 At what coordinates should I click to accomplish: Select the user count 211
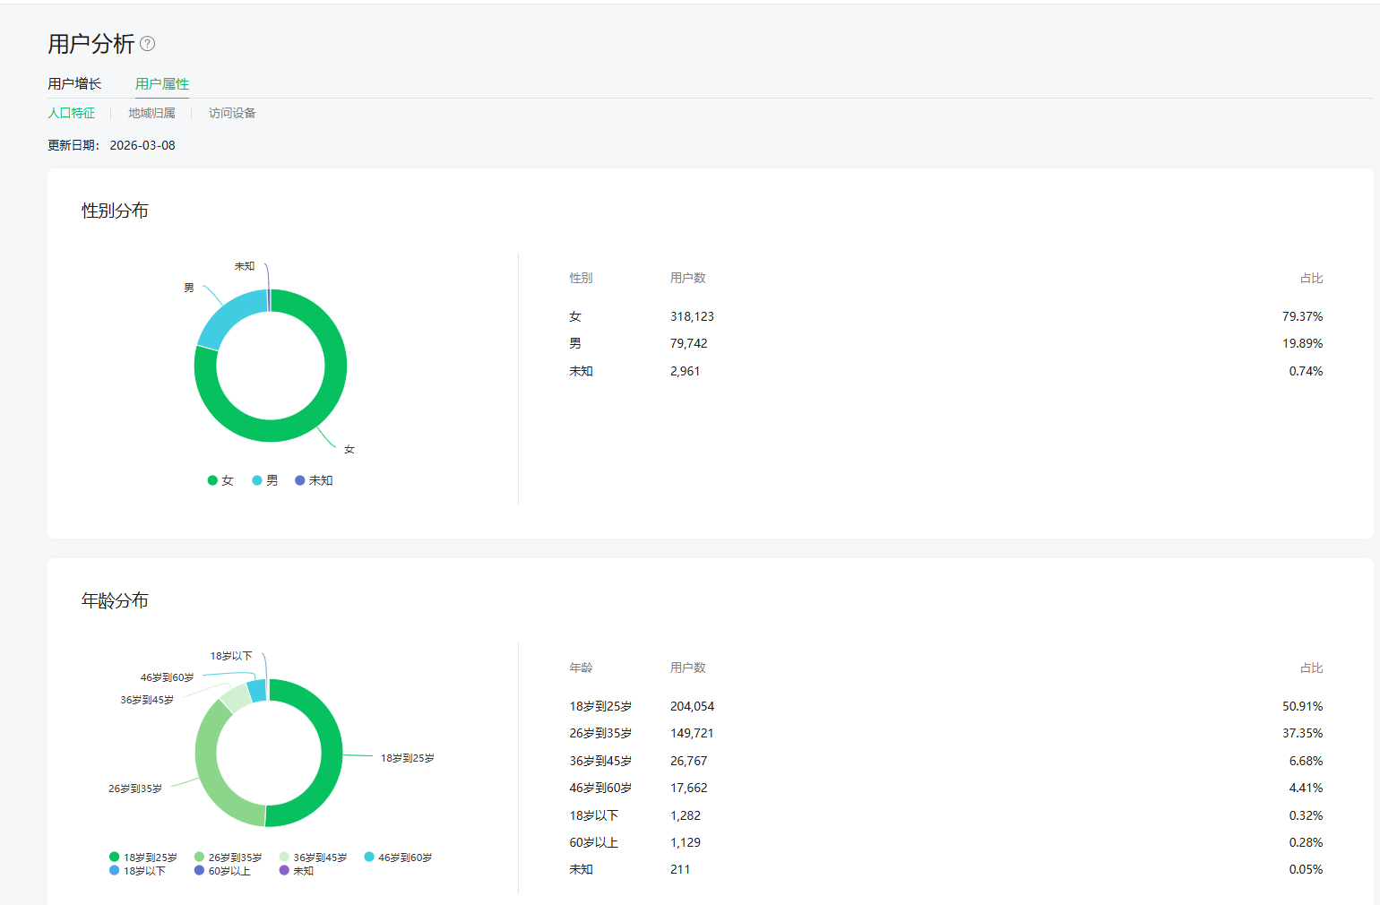(x=680, y=869)
